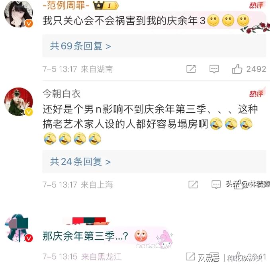This screenshot has width=270, height=266.
Task: Expand the 共69条回复 thread
Action: click(154, 46)
